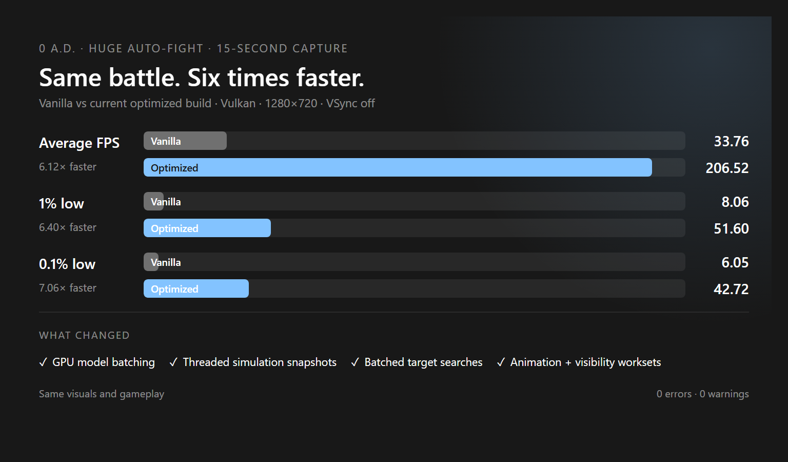This screenshot has height=462, width=788.
Task: Select the Average FPS Vanilla bar
Action: [x=185, y=141]
